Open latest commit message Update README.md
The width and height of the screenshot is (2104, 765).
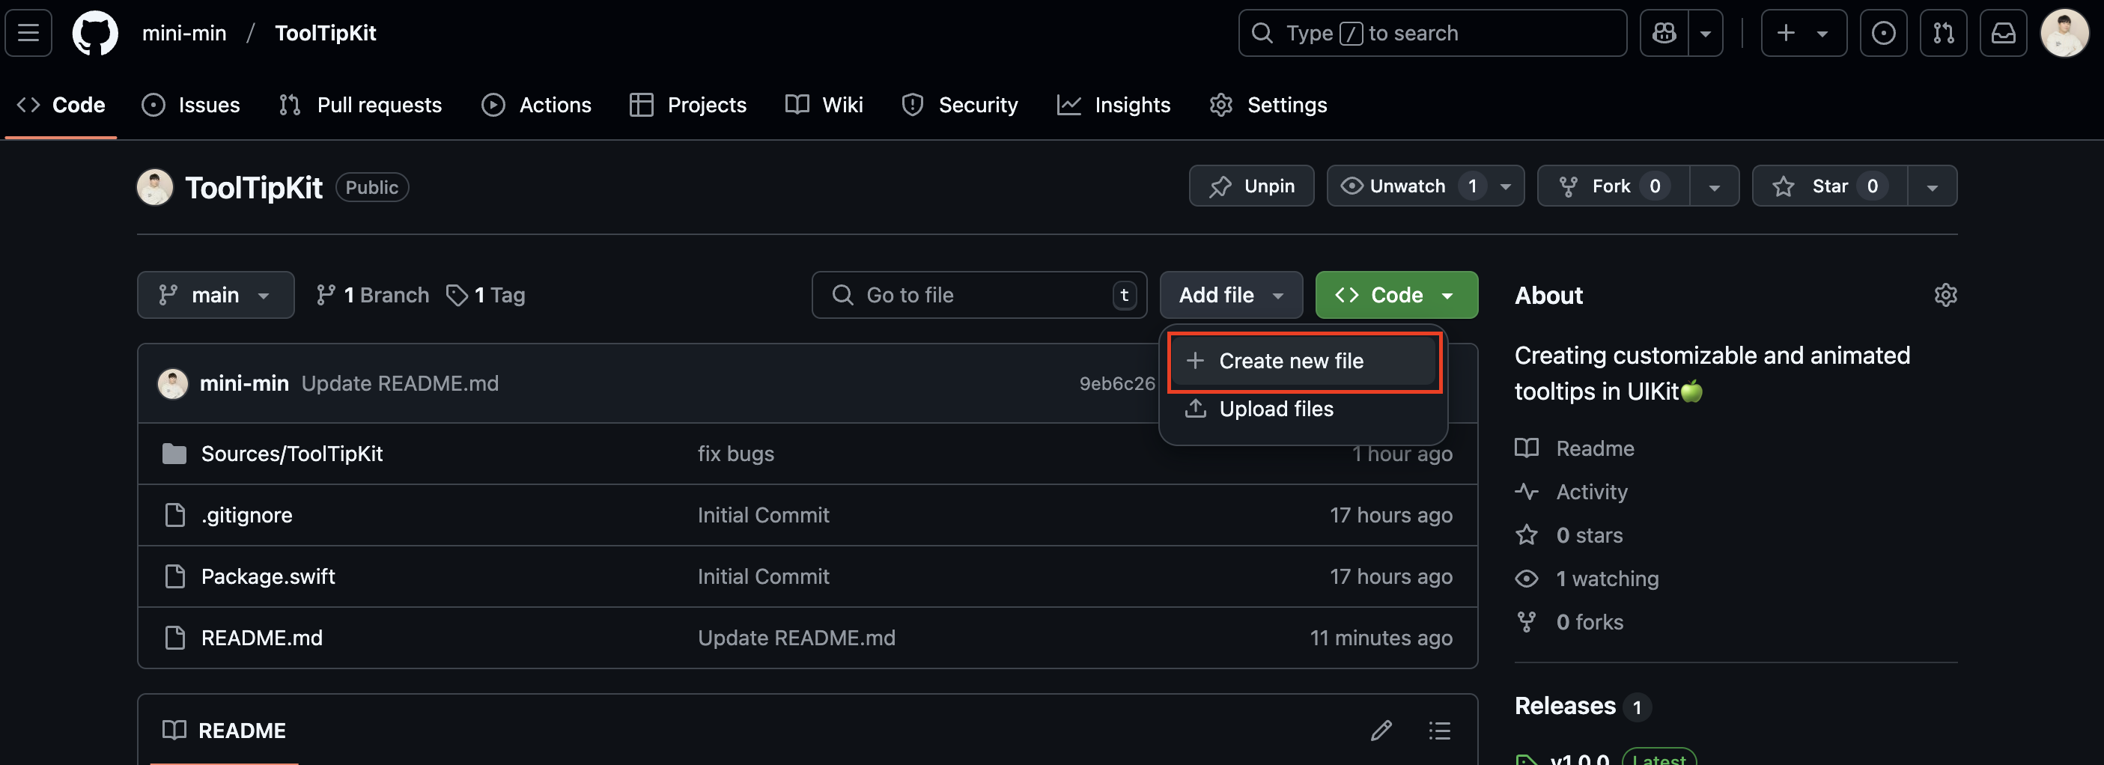[401, 384]
